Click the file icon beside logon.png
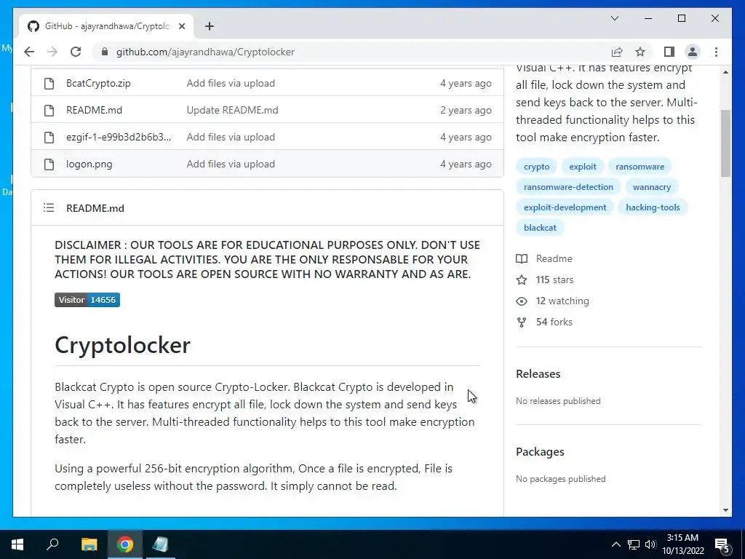This screenshot has width=745, height=559. click(49, 164)
